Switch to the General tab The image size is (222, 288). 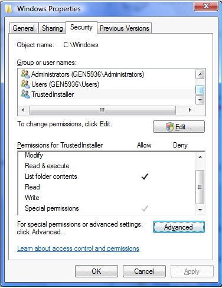(24, 28)
